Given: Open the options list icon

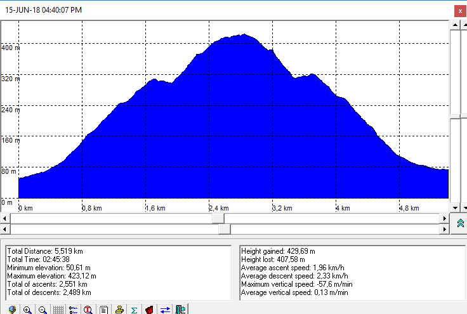Looking at the screenshot, I should click(x=73, y=310).
